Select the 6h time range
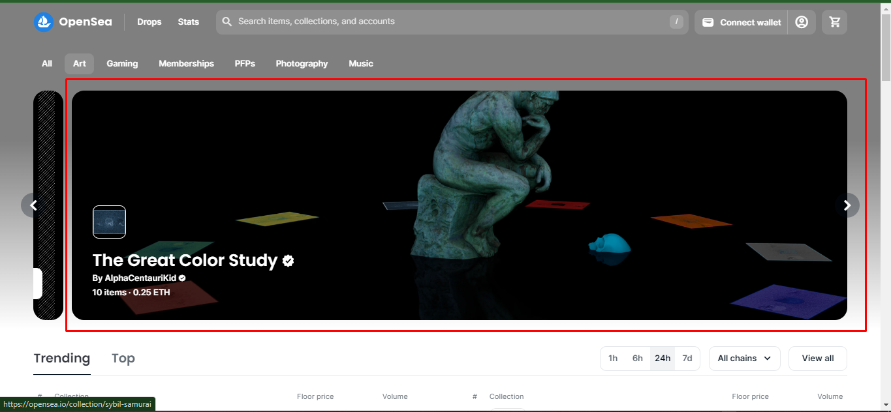Viewport: 891px width, 412px height. point(638,359)
